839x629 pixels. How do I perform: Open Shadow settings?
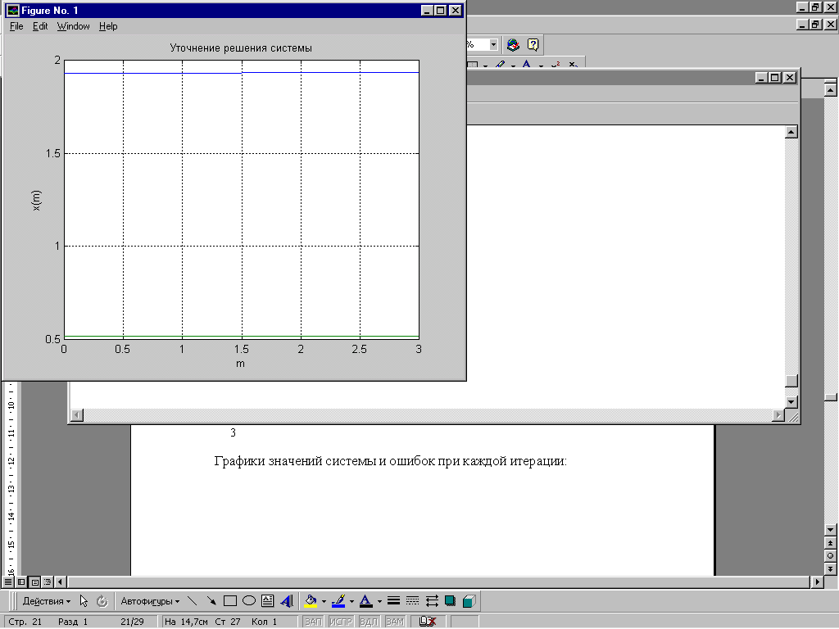[x=450, y=601]
